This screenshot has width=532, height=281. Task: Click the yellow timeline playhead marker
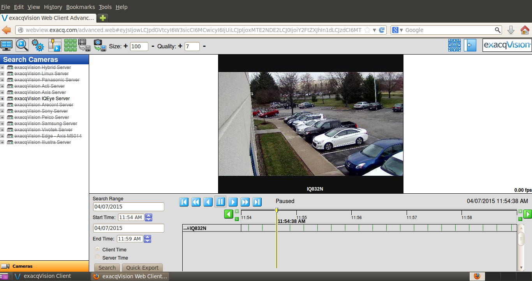277,210
